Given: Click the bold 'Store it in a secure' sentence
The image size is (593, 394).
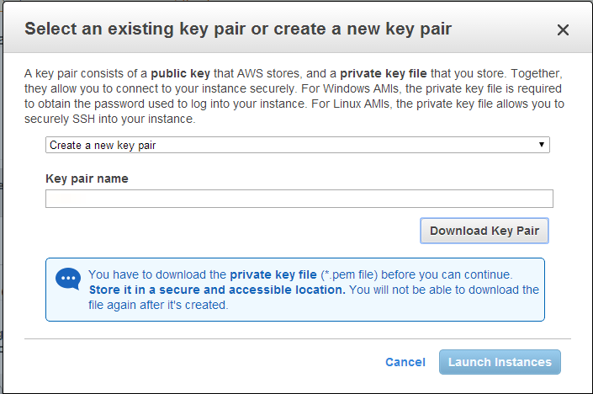Looking at the screenshot, I should coord(217,290).
